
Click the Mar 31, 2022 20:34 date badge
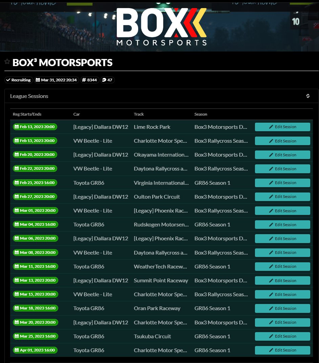[57, 80]
